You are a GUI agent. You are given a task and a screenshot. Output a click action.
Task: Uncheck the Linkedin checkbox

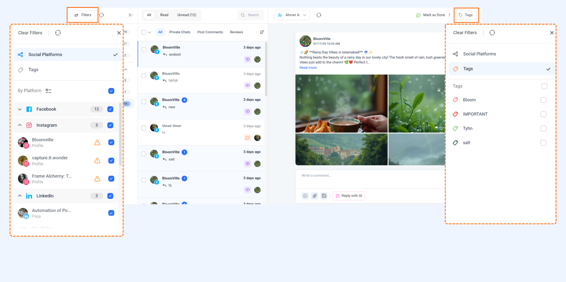point(110,196)
